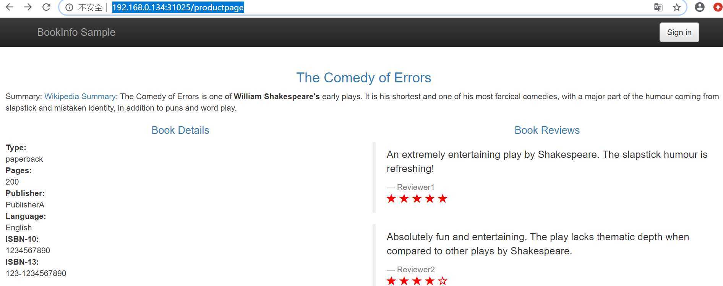
Task: Click Reviewer1's review text
Action: [x=547, y=161]
